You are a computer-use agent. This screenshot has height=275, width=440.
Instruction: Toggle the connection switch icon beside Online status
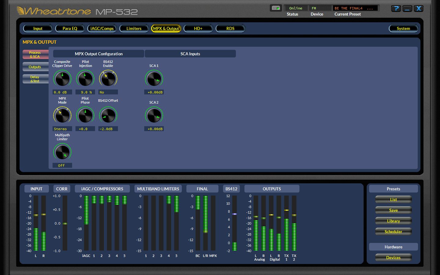276,8
